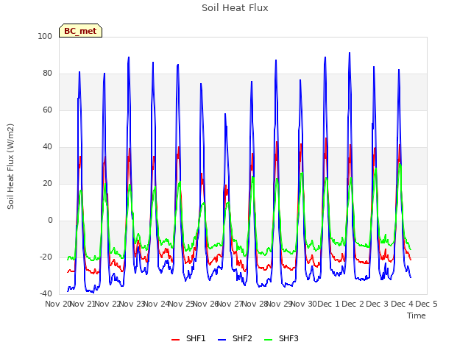Click the Nov 26 x-axis tick label
The height and width of the screenshot is (353, 471).
point(206,304)
